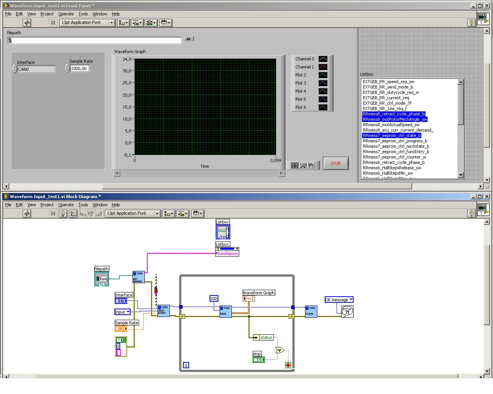
Task: Click the TASK GET NAMES node
Action: pos(139,277)
